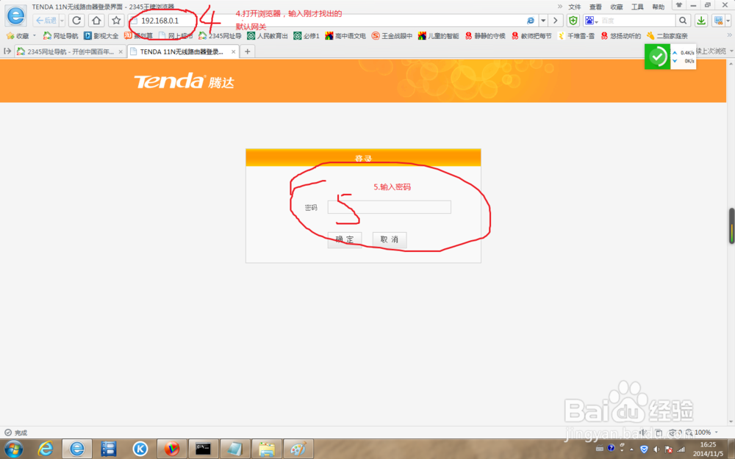Open the 王金战眼中 bookmark

(x=392, y=35)
